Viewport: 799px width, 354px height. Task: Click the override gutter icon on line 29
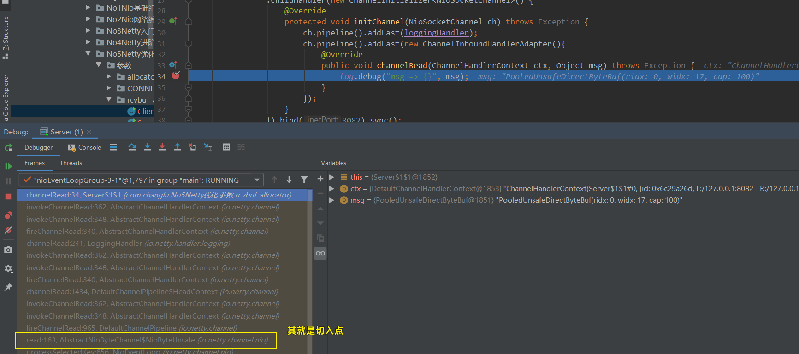pos(173,21)
